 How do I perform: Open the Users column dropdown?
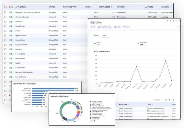tap(92, 7)
